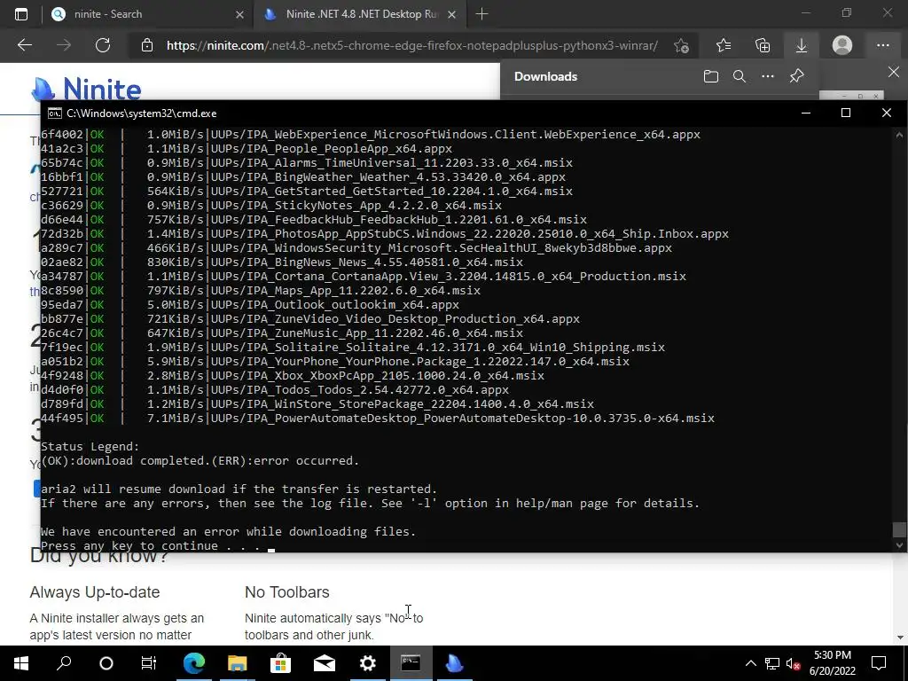This screenshot has height=681, width=908.
Task: Open the downloads folder from Downloads panel
Action: (x=711, y=76)
